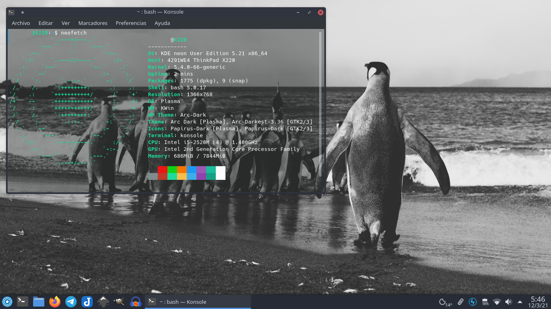
Task: Open the headphones audio app icon
Action: click(x=136, y=301)
